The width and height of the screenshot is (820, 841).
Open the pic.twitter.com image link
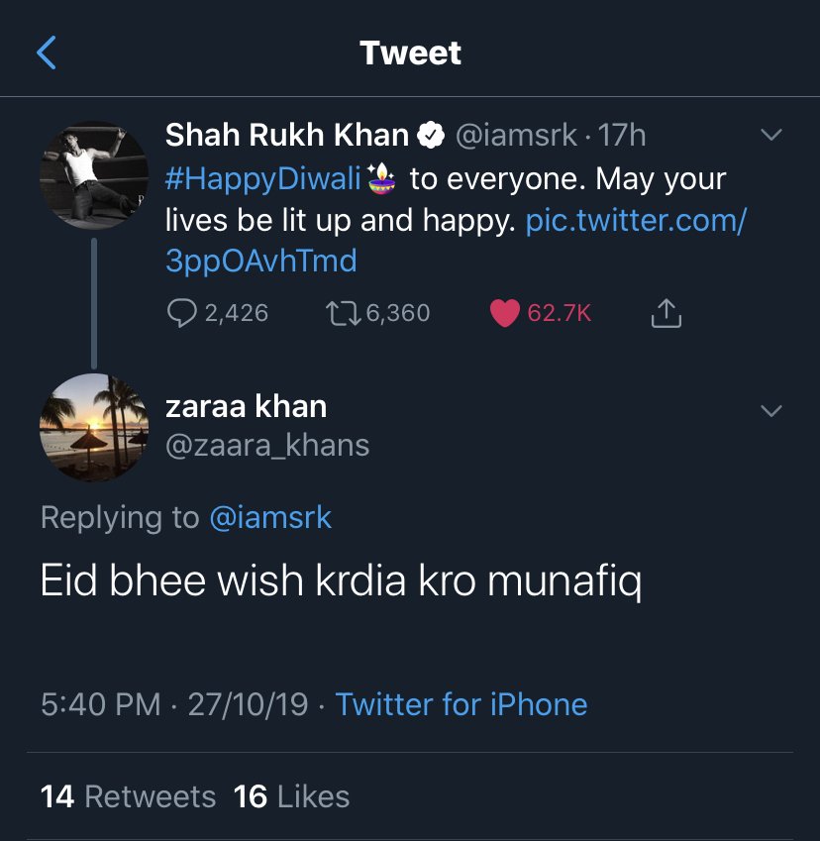coord(635,221)
